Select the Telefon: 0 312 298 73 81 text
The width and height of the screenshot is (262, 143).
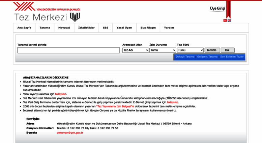72,128
